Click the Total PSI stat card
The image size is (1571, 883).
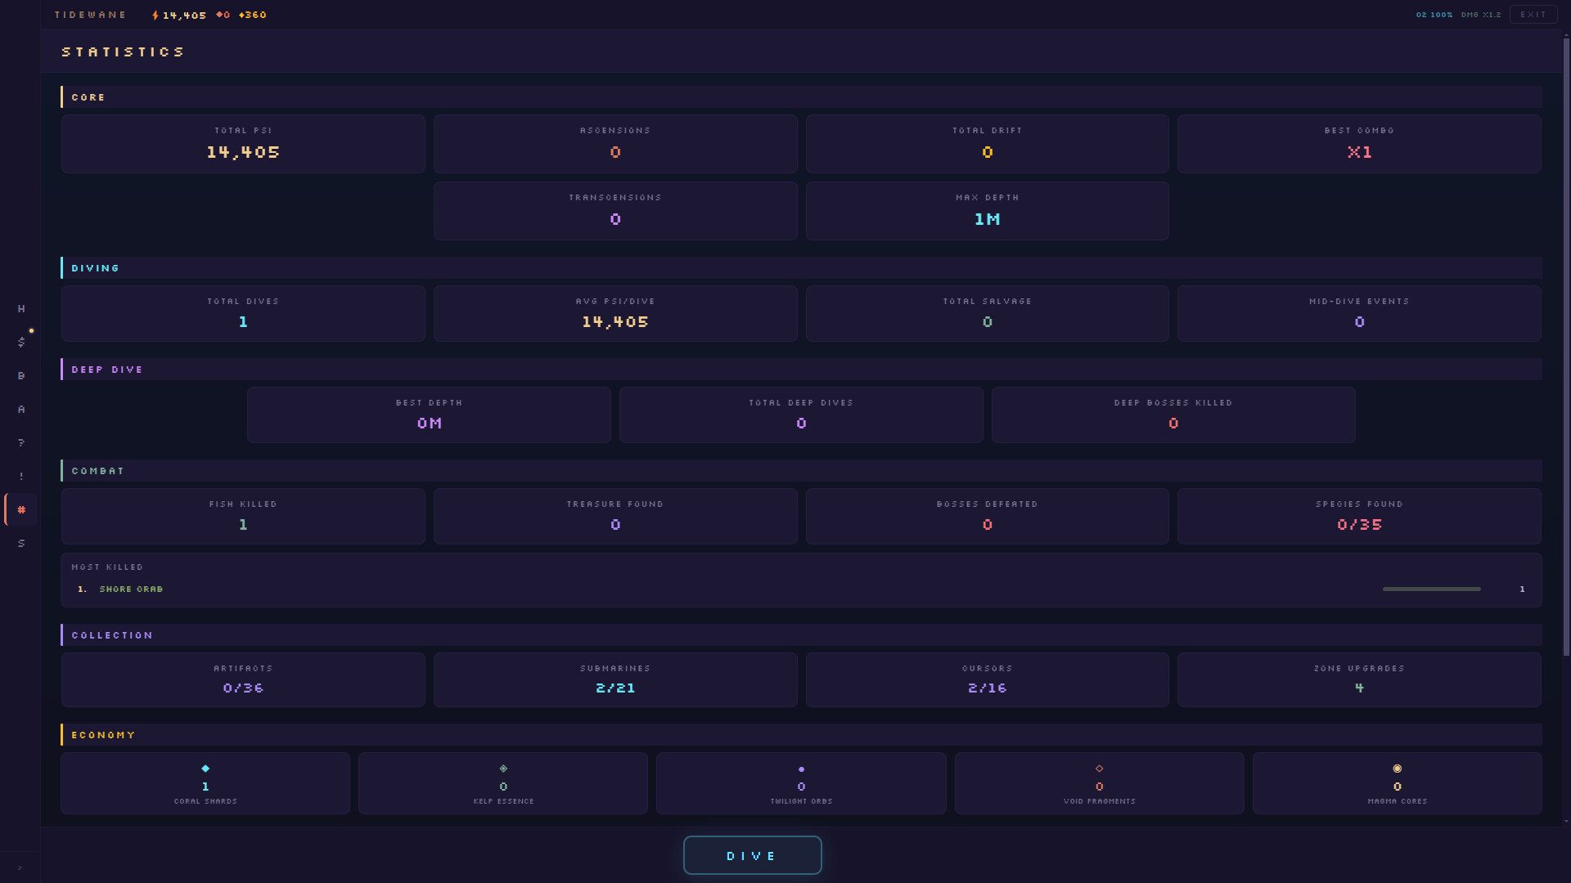[243, 144]
